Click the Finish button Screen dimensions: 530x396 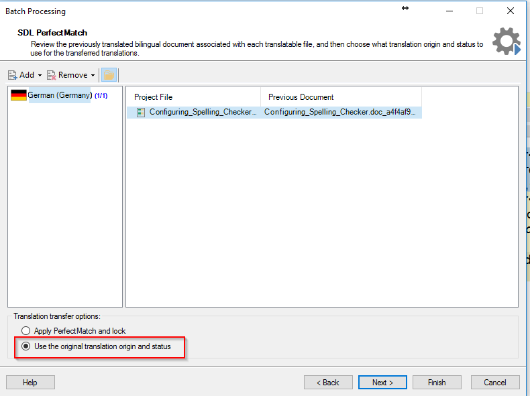[x=437, y=383]
